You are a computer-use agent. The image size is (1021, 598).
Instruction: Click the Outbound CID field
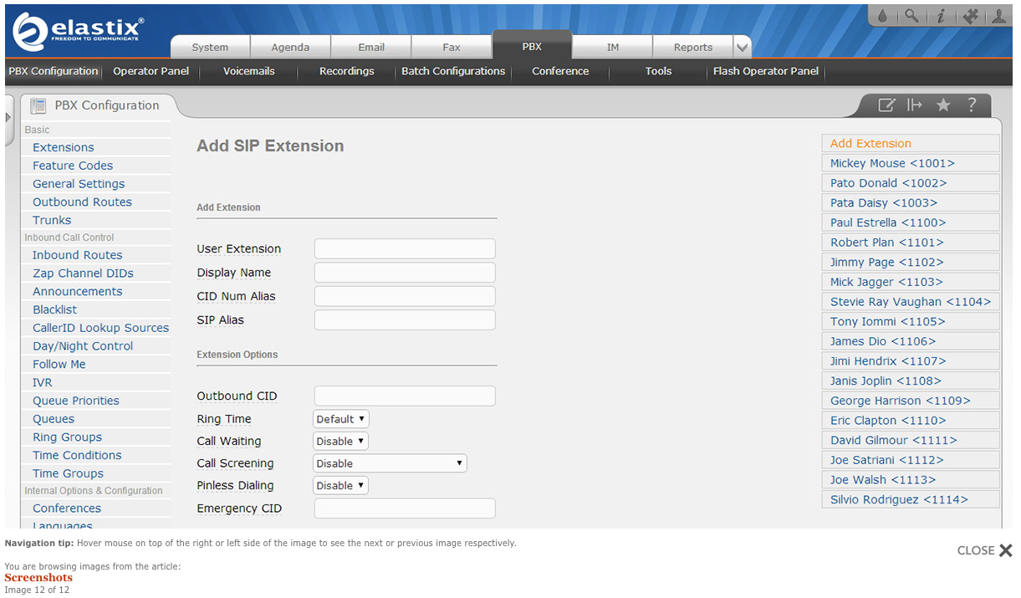point(405,396)
